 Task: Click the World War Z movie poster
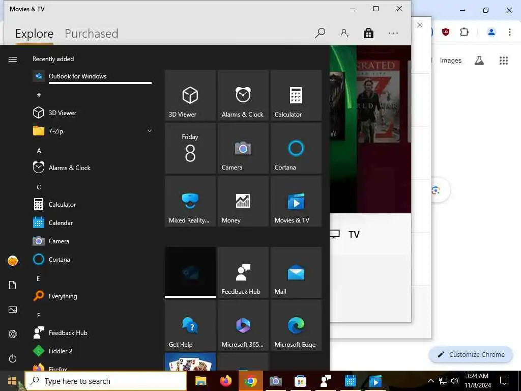pyautogui.click(x=378, y=101)
